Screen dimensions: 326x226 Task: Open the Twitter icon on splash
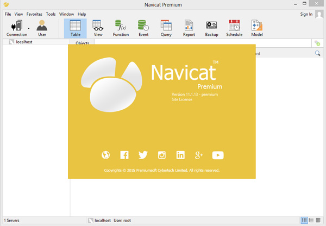pos(143,155)
